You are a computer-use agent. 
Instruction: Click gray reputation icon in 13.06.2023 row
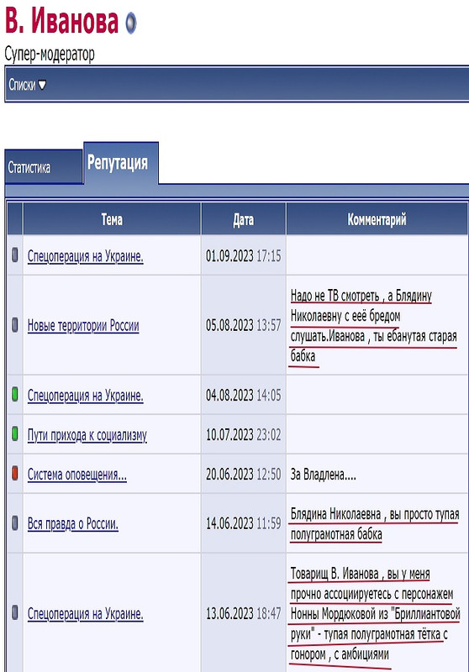tap(15, 612)
